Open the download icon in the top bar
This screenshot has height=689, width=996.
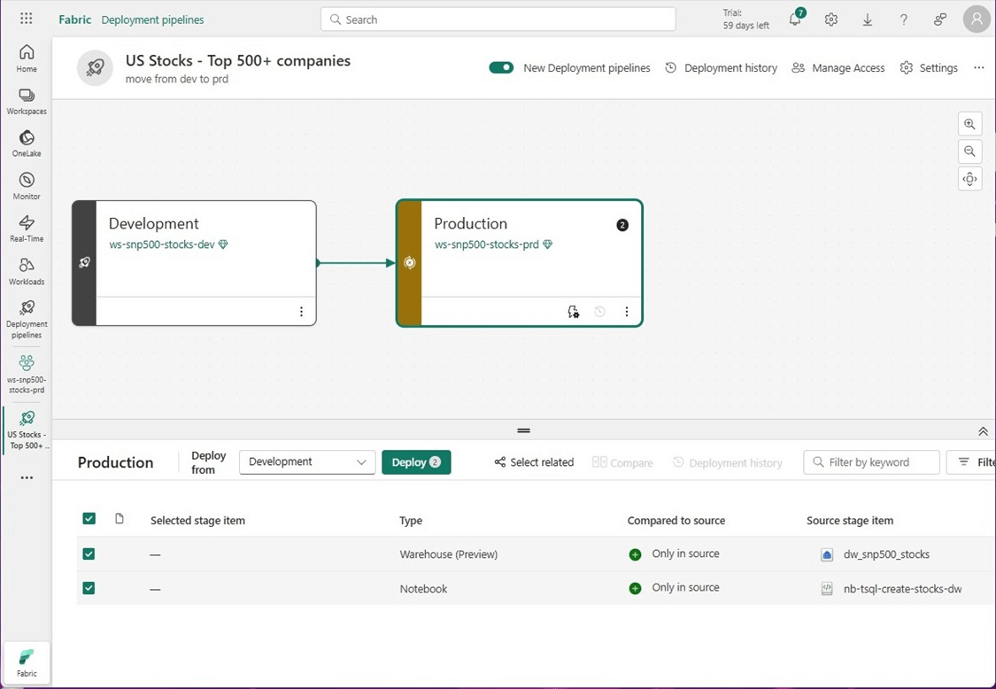867,19
